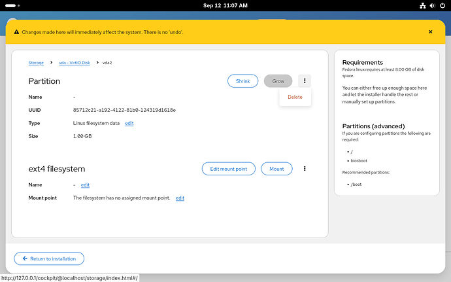
Task: Click Edit mount point button
Action: coord(228,169)
